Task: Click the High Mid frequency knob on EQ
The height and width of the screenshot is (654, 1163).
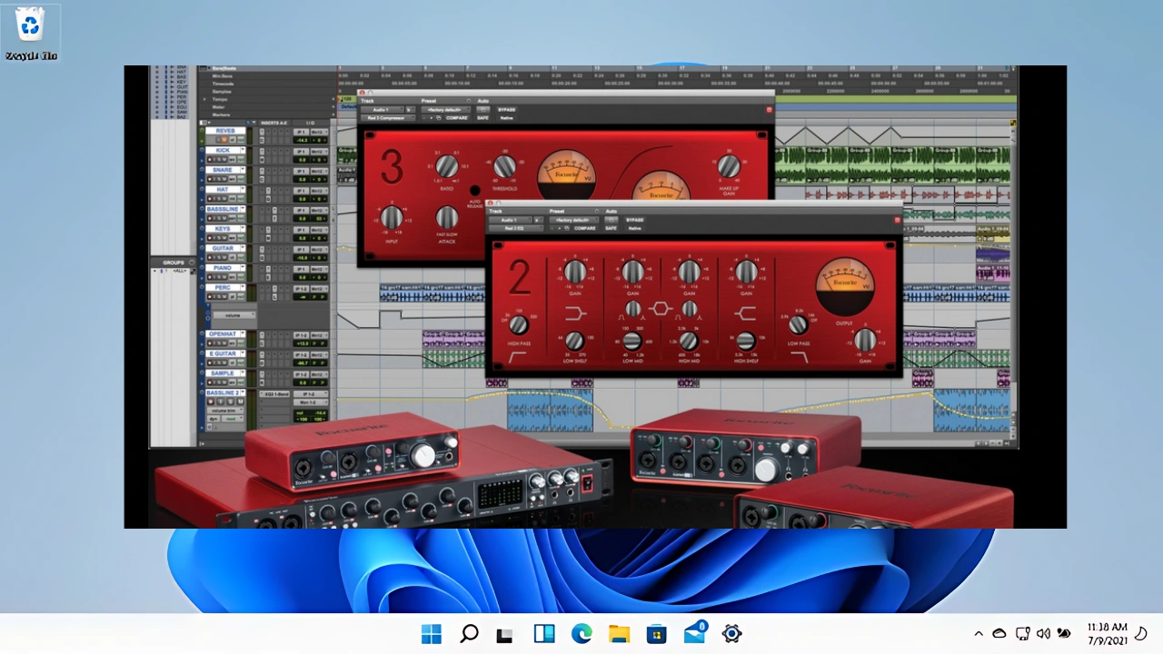Action: [689, 342]
